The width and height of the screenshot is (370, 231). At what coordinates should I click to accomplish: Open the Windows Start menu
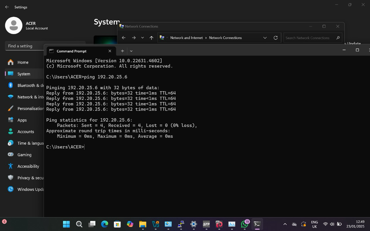66,224
